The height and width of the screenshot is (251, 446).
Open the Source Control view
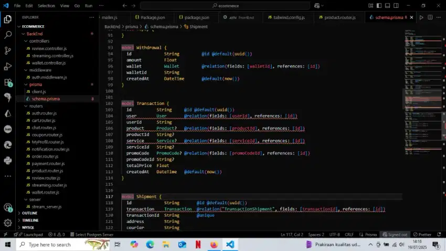coord(8,50)
